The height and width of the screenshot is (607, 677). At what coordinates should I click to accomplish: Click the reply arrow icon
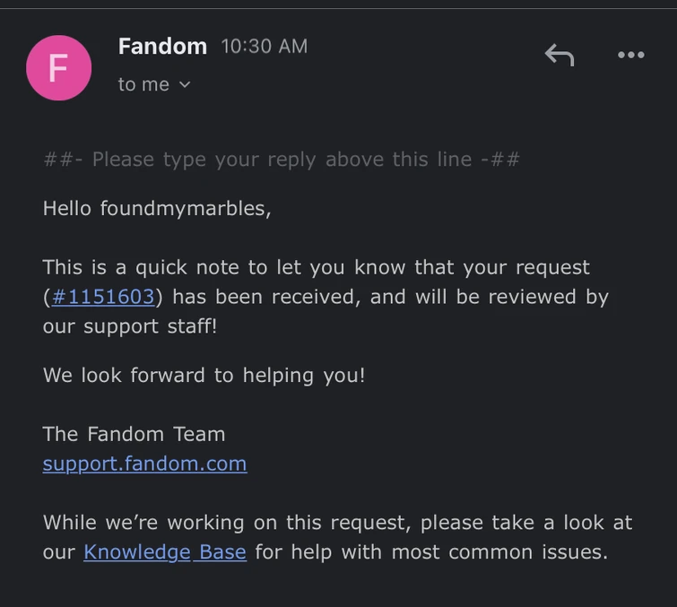click(559, 56)
